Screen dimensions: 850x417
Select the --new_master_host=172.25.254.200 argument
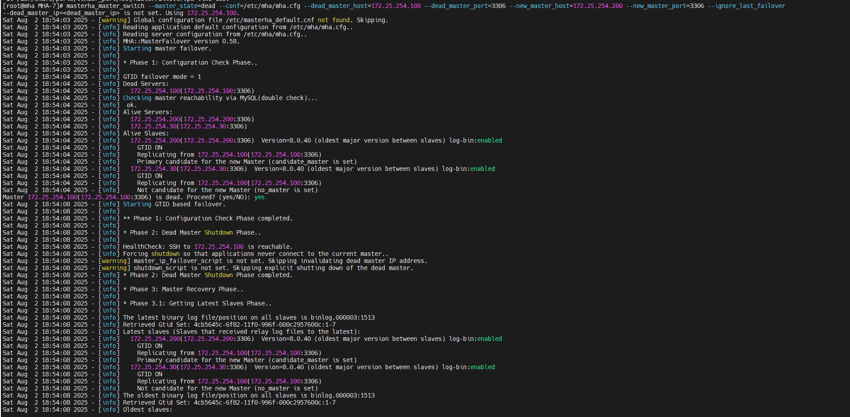click(x=566, y=6)
